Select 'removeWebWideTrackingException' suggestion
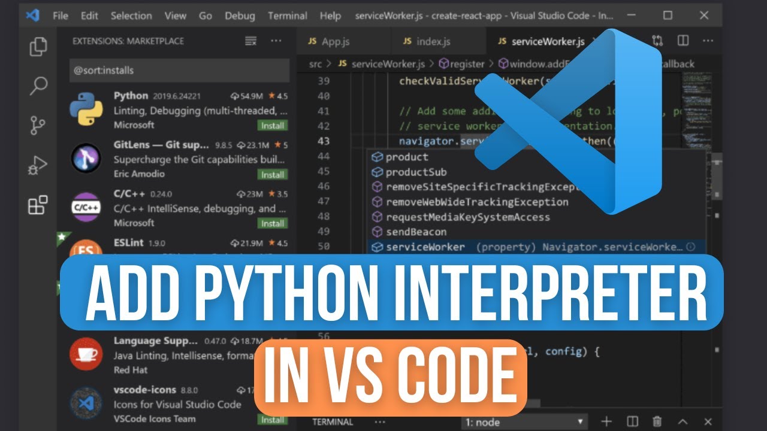767x431 pixels. [x=536, y=202]
